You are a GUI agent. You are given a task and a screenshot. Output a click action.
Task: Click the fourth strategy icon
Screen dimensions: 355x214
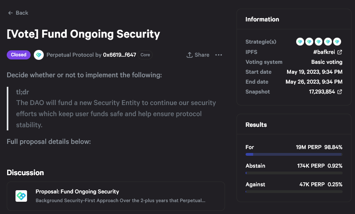[328, 42]
